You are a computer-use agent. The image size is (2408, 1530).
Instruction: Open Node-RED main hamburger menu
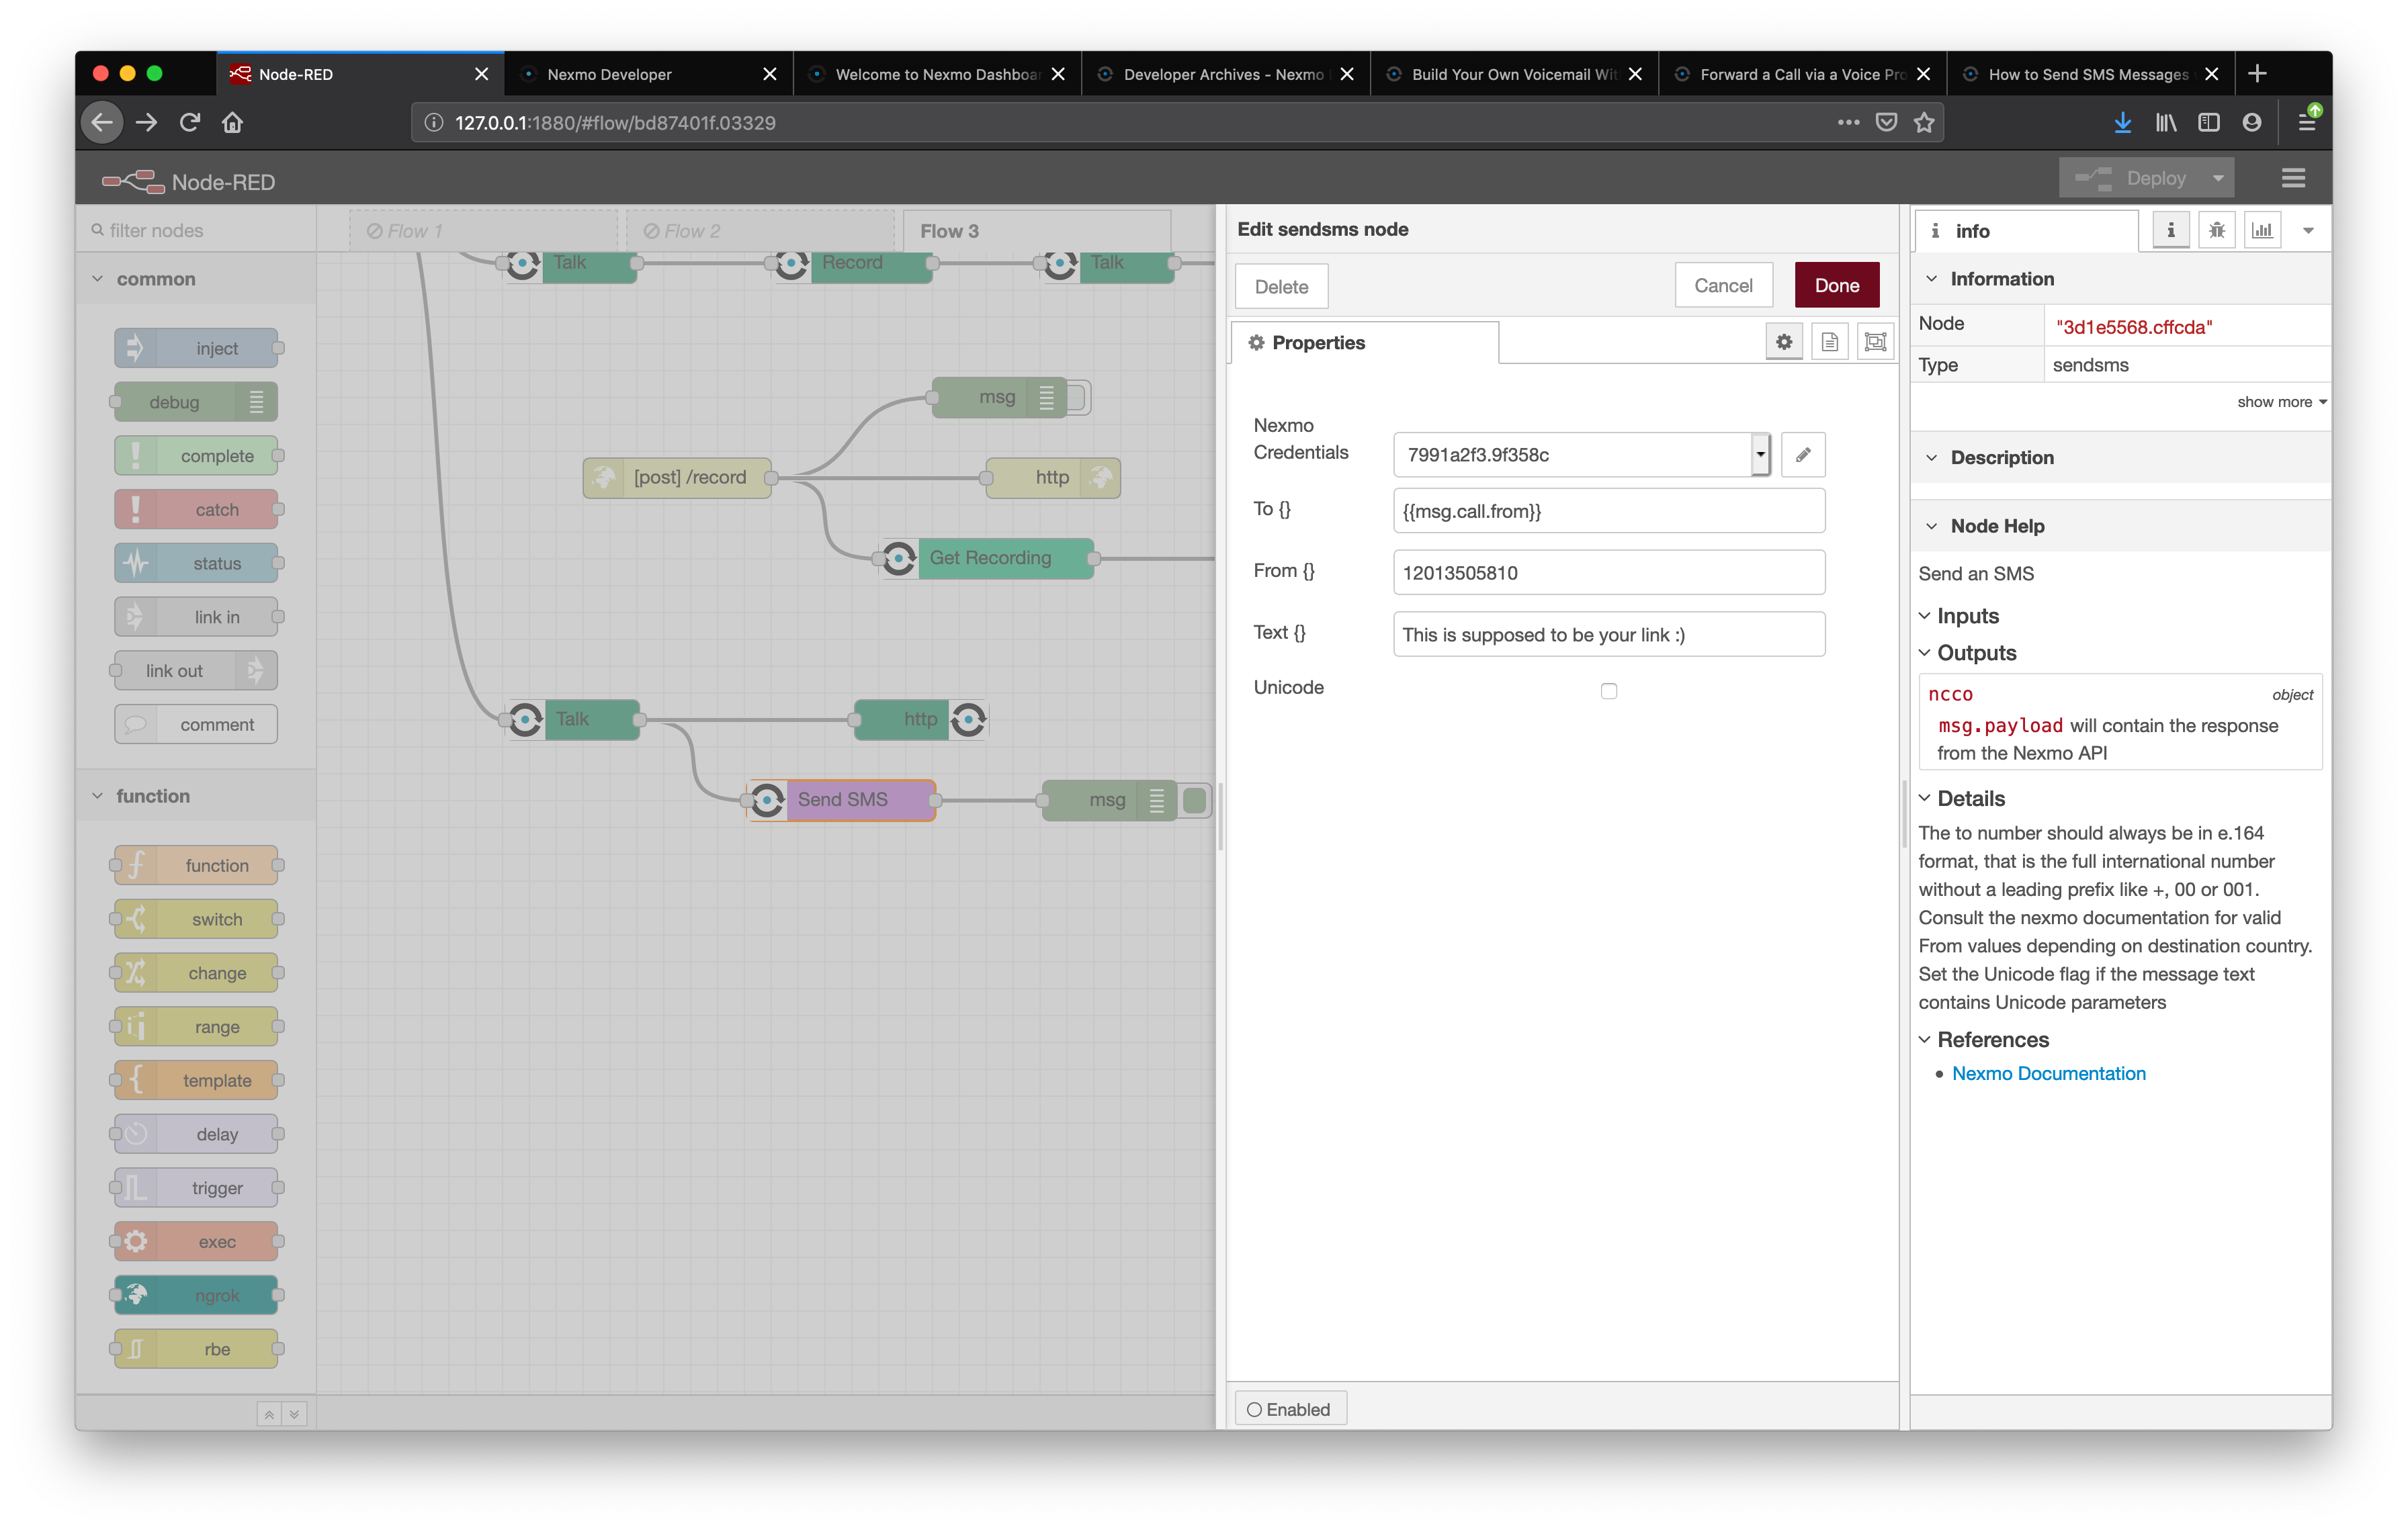[2293, 179]
